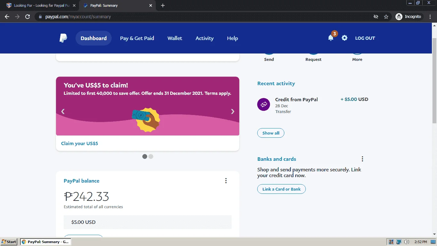Open Recent activity heading link
Viewport: 437px width, 246px height.
(276, 83)
